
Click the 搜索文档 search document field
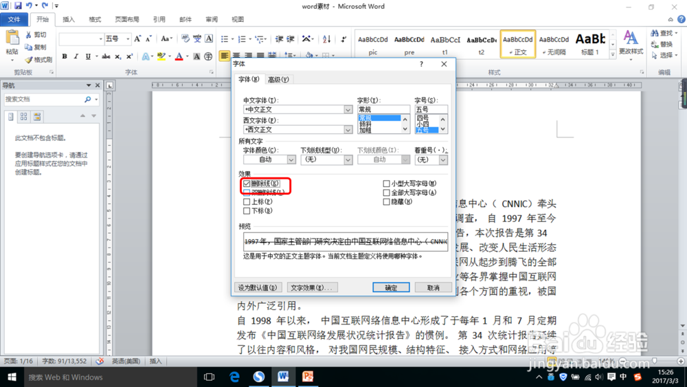(x=44, y=100)
